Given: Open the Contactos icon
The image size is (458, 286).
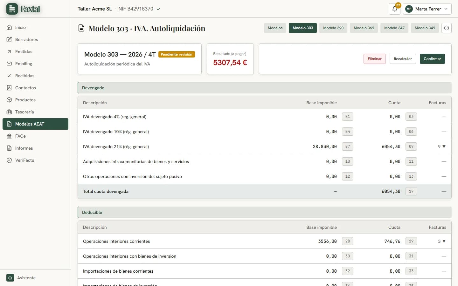Looking at the screenshot, I should tap(9, 88).
